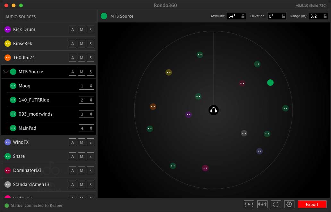Click the circular refresh arrow icon
Screen dimensions: 331x212
click(x=276, y=204)
